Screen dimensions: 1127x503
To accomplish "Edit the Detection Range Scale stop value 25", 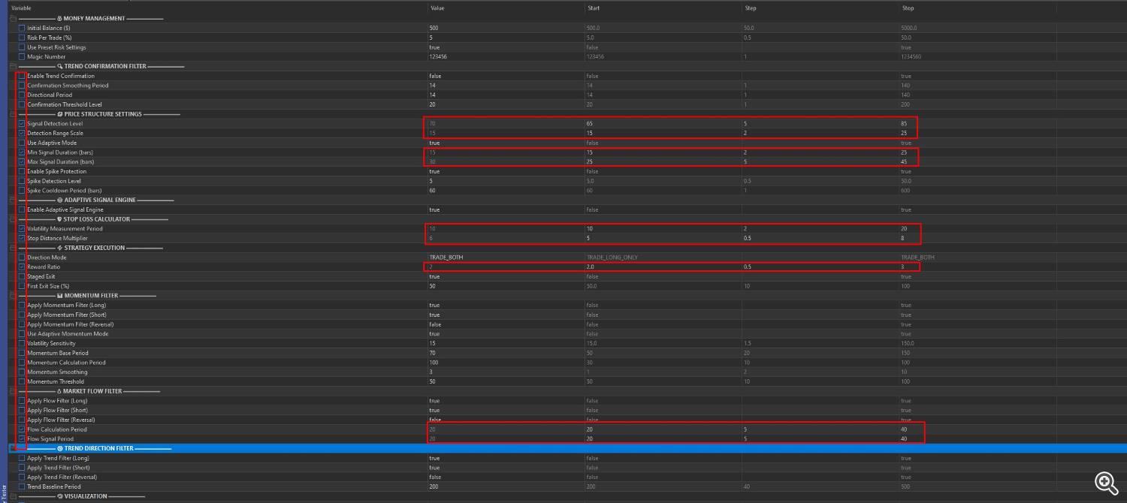I will point(905,133).
